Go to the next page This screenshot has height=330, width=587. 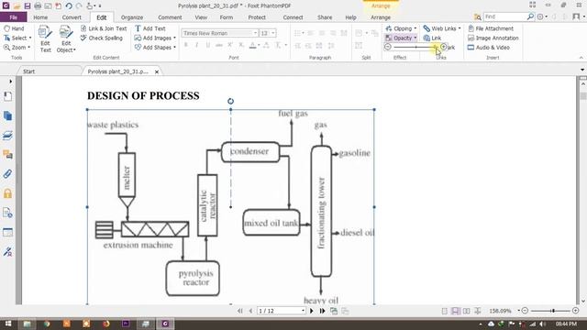click(x=312, y=311)
